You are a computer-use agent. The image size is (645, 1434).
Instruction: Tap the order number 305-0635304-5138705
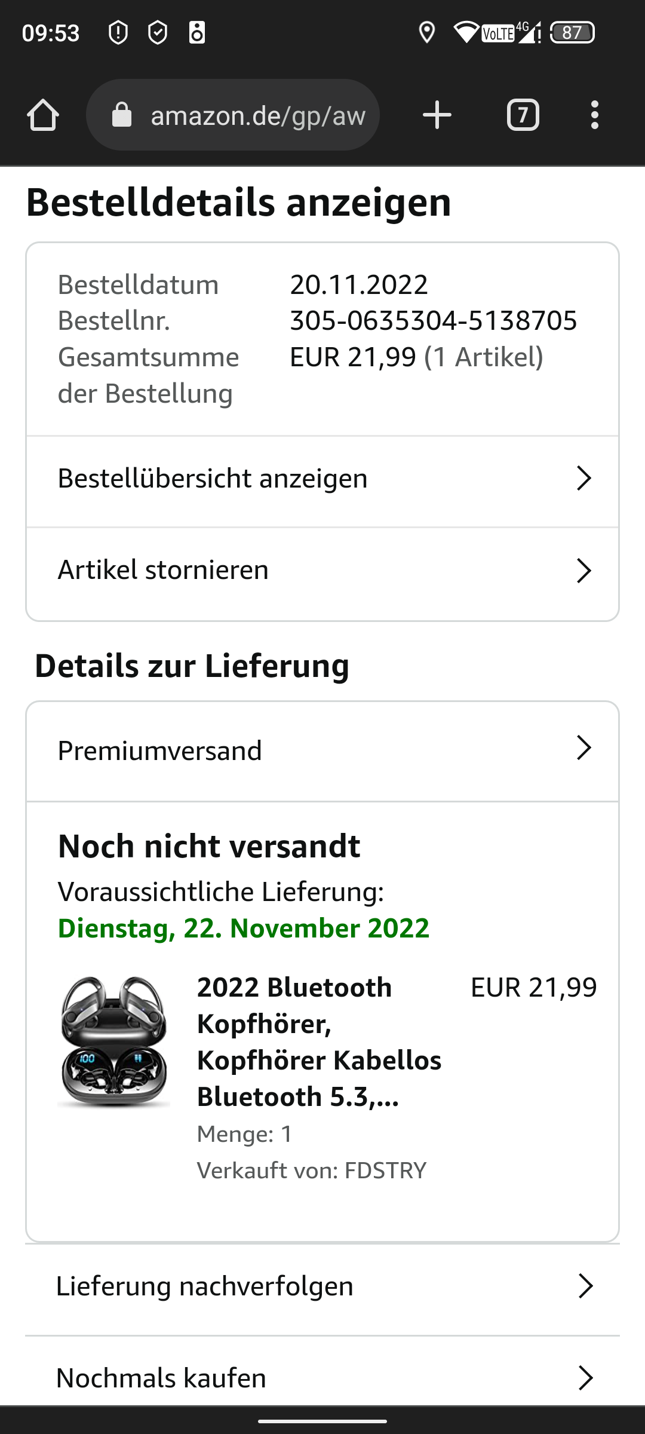(x=434, y=321)
